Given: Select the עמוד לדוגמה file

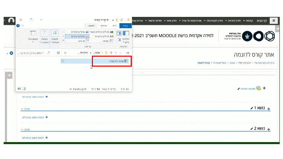Looking at the screenshot, I should [x=95, y=61].
